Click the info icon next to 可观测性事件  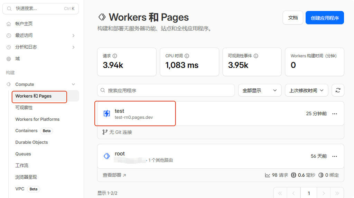tap(256, 56)
